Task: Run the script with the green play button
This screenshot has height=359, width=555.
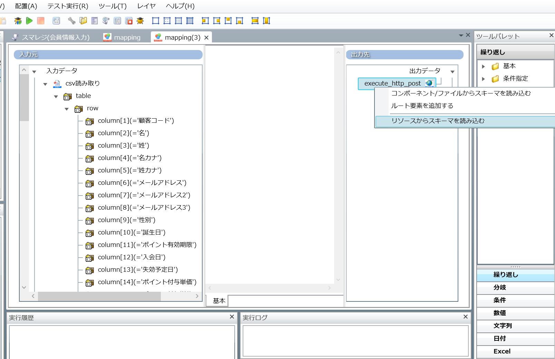Action: [29, 21]
